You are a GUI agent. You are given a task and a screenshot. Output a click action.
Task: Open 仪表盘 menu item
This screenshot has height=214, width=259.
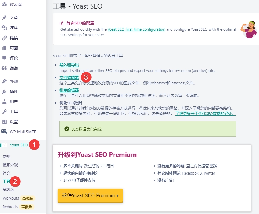coord(16,4)
